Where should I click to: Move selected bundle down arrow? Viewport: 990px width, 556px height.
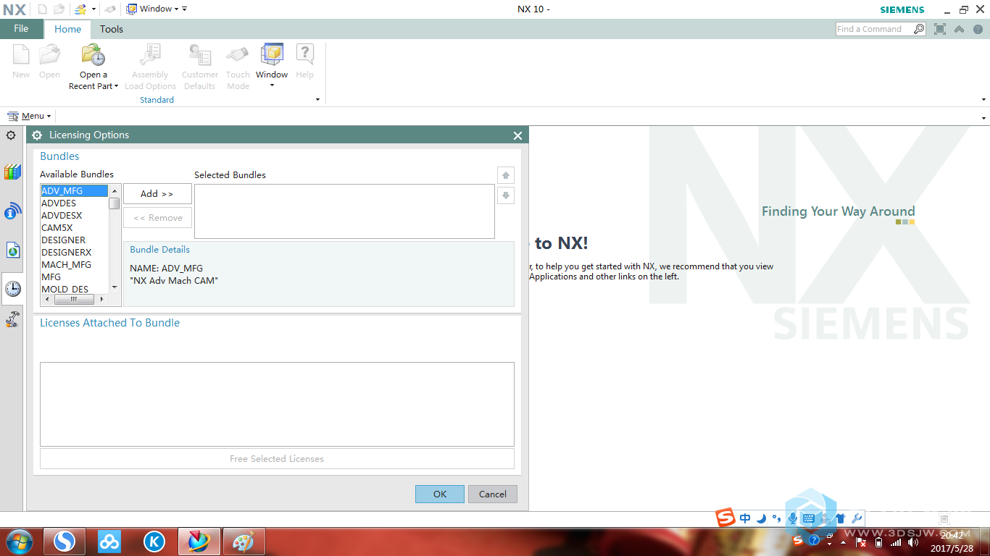(x=506, y=195)
